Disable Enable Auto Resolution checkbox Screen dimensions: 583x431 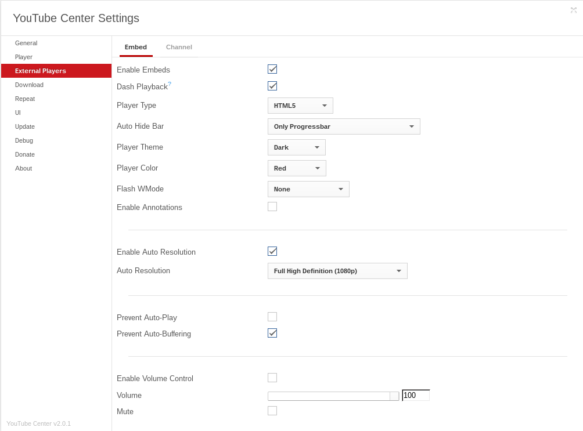[x=272, y=251]
